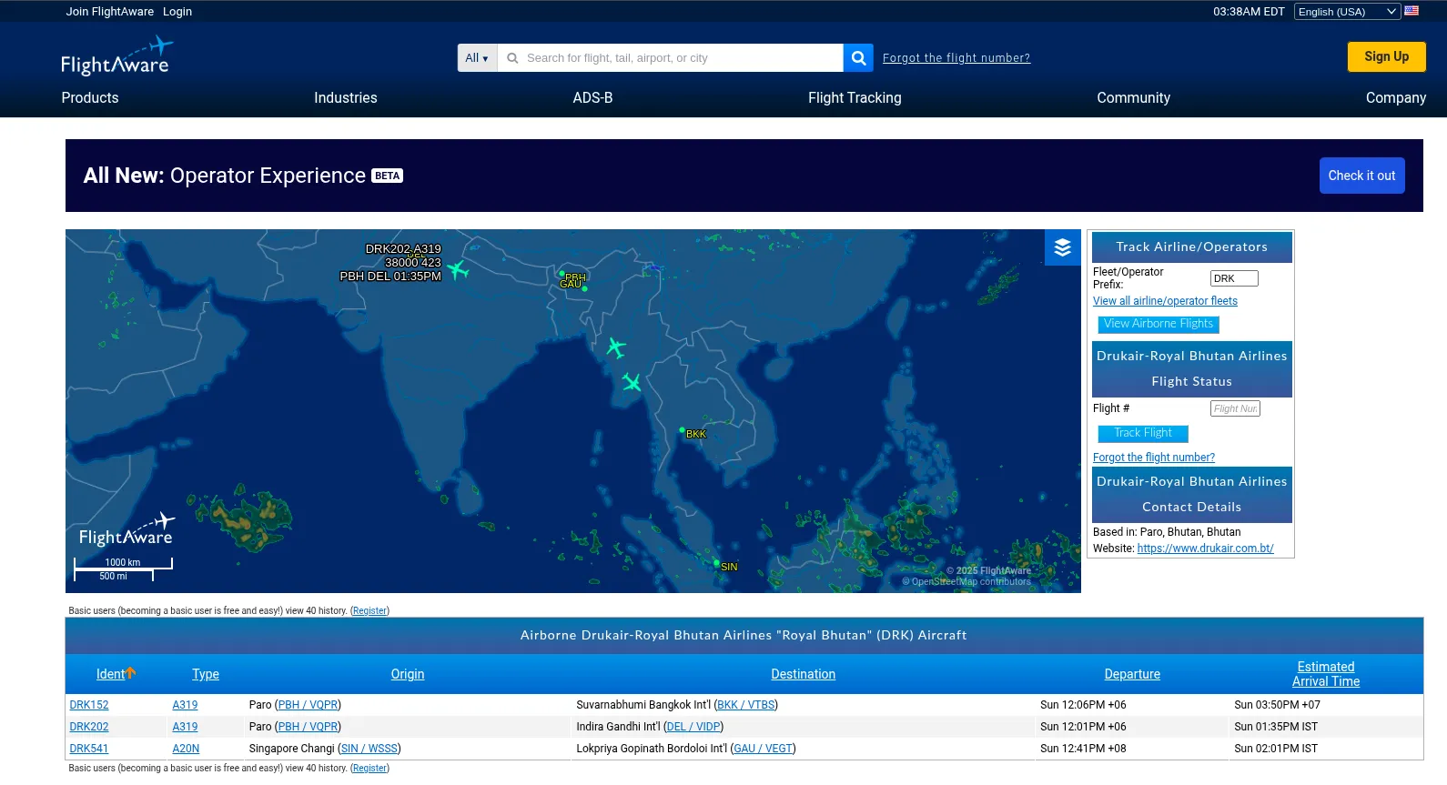Open PBH / VQPR origin link for DRK152
The image size is (1447, 785).
[x=308, y=705]
